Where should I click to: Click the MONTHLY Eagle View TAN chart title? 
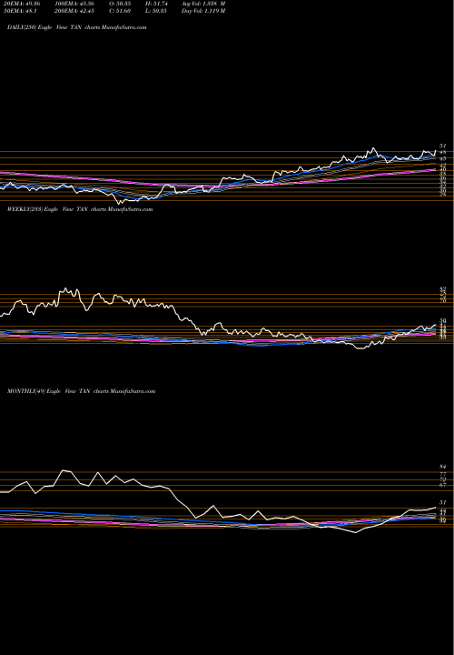(x=82, y=391)
